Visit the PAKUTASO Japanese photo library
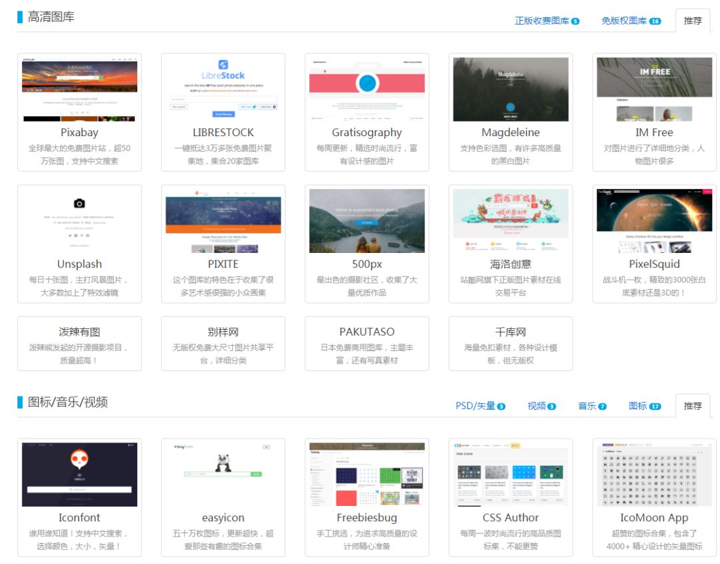The image size is (720, 564). (x=367, y=343)
